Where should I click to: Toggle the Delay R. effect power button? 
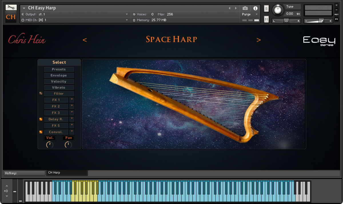point(41,119)
